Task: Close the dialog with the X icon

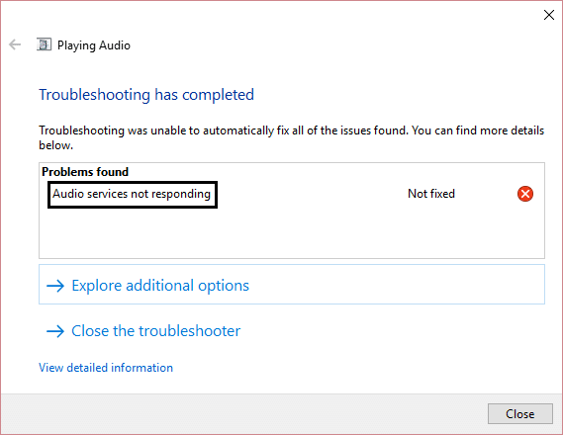Action: point(548,15)
